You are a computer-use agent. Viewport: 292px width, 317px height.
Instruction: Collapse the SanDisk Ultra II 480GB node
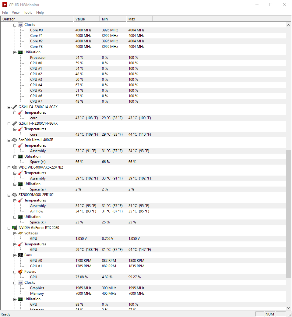(x=9, y=140)
